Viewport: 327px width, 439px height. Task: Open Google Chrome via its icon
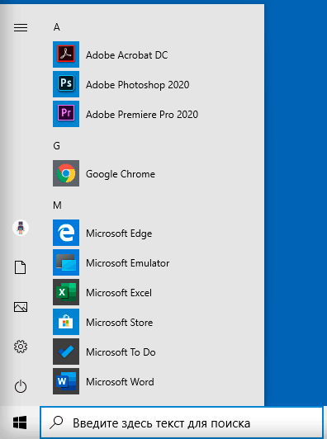[66, 173]
